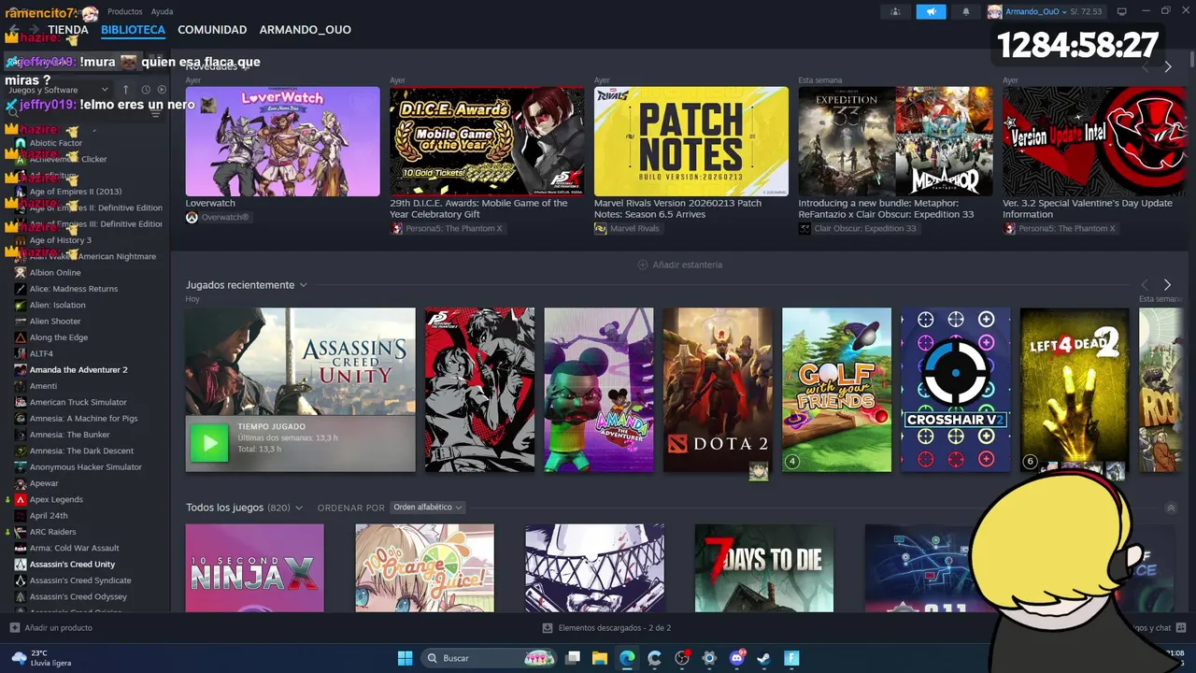Select Amnesia: The Bunker in library list
Image resolution: width=1196 pixels, height=673 pixels.
[x=70, y=435]
